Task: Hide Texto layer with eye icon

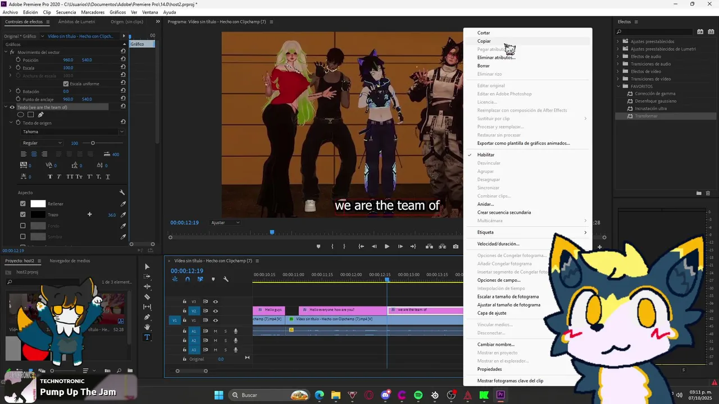Action: coord(12,107)
